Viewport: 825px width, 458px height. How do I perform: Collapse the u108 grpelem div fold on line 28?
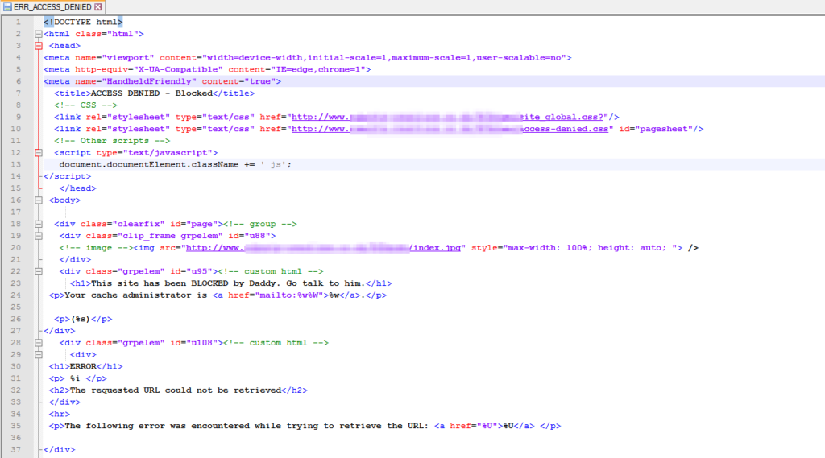(39, 343)
